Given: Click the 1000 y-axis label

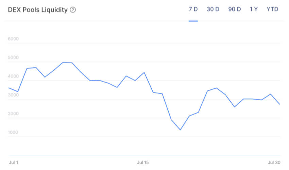Looking at the screenshot, I should point(13,133).
